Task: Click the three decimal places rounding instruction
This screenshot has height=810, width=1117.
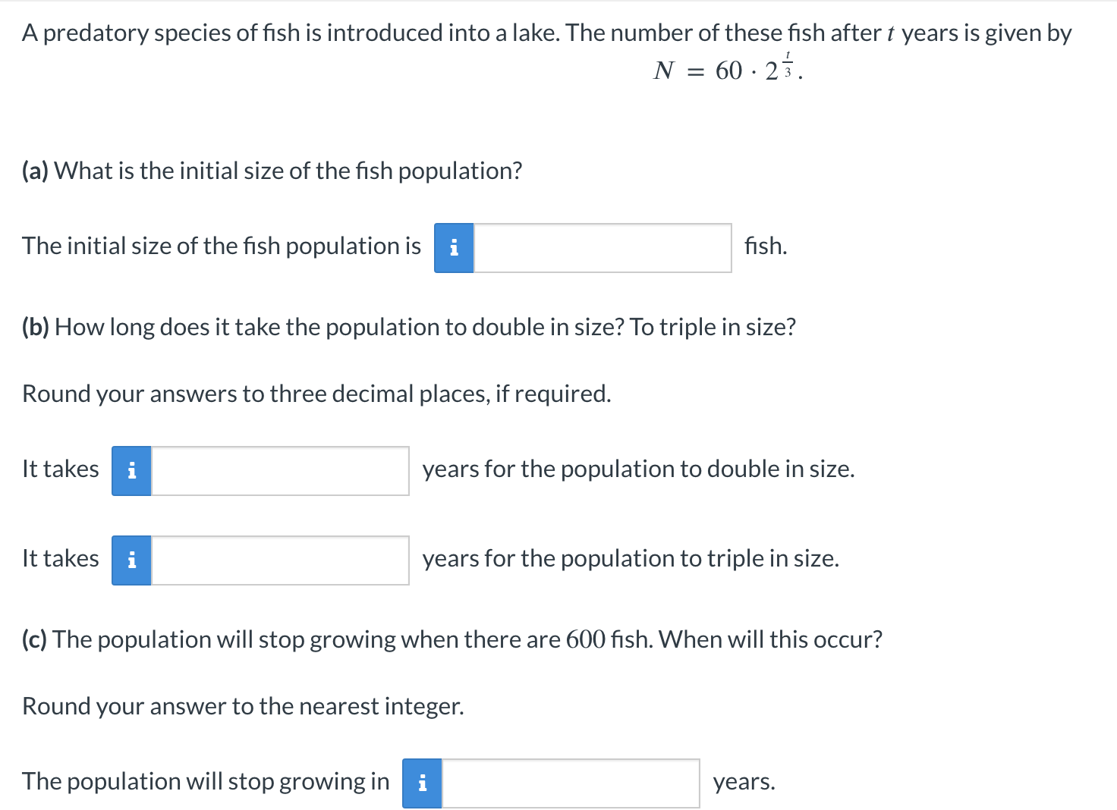Action: [316, 394]
